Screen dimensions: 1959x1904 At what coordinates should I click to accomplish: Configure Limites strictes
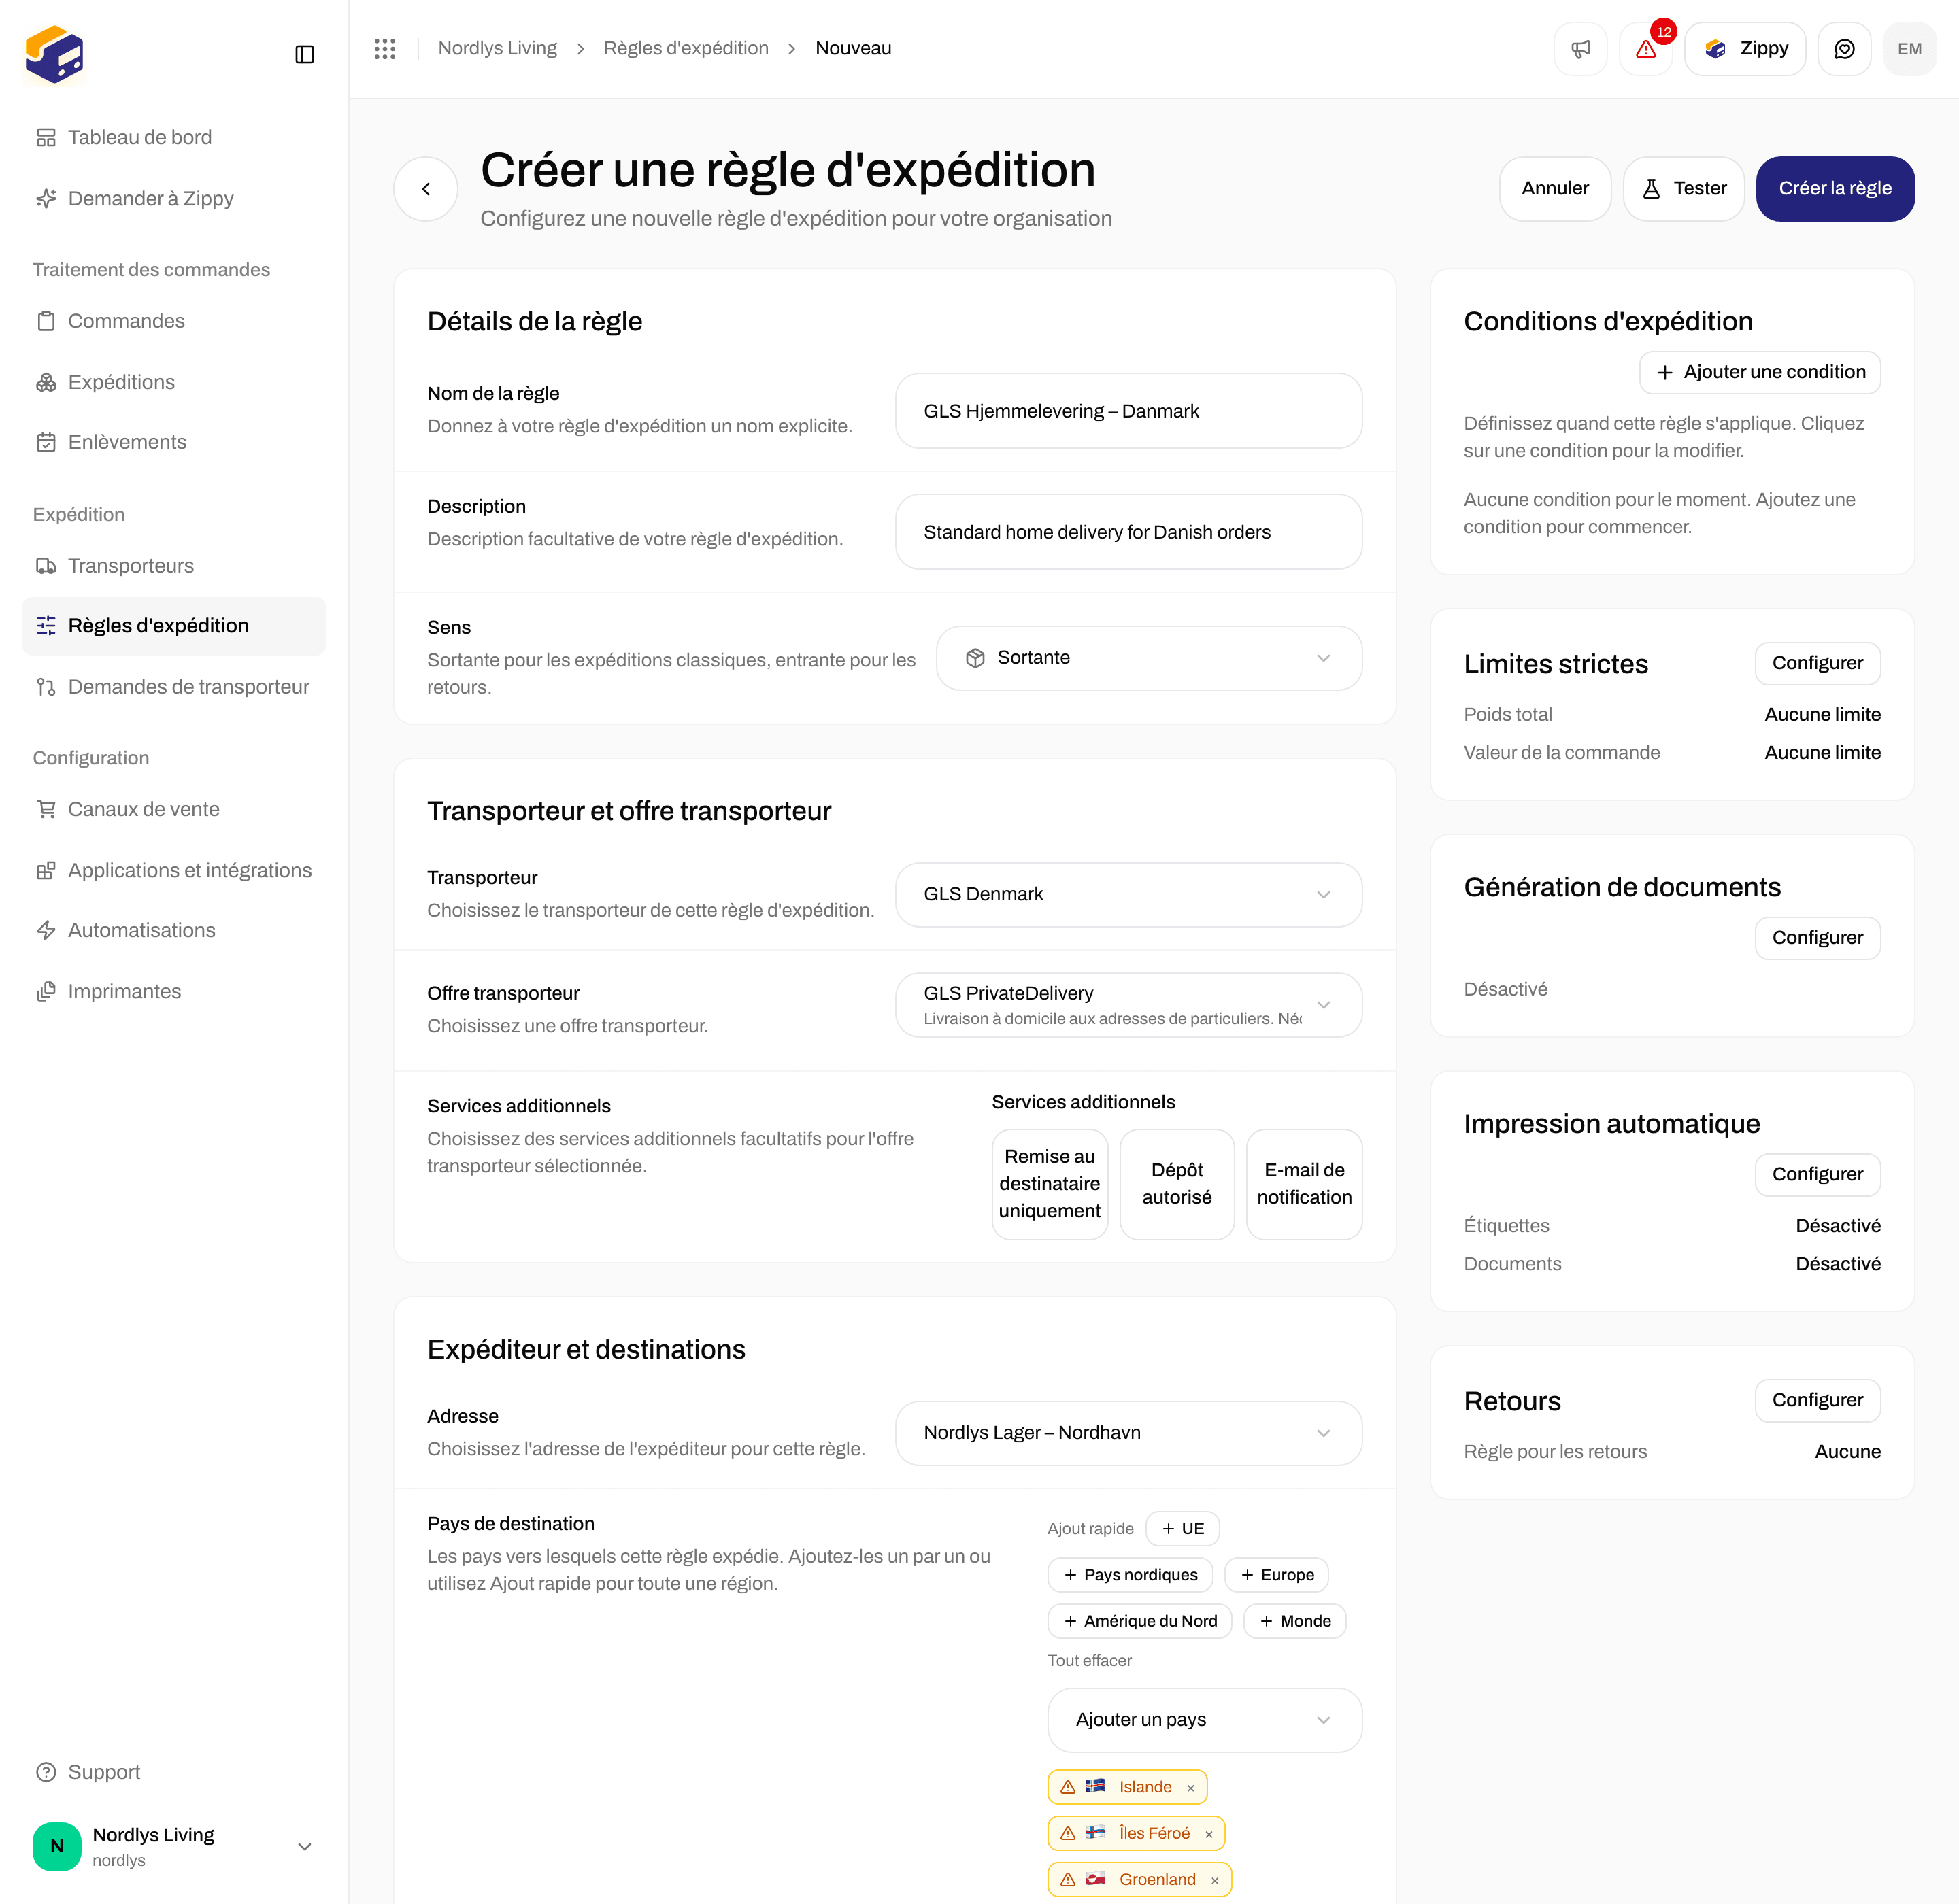1817,663
